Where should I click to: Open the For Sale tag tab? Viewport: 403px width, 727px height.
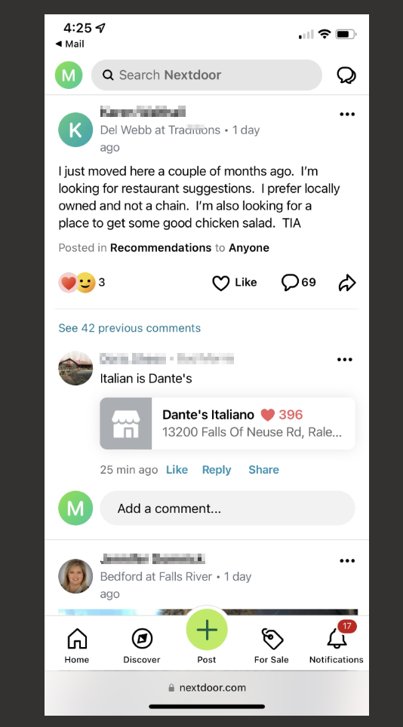click(271, 646)
